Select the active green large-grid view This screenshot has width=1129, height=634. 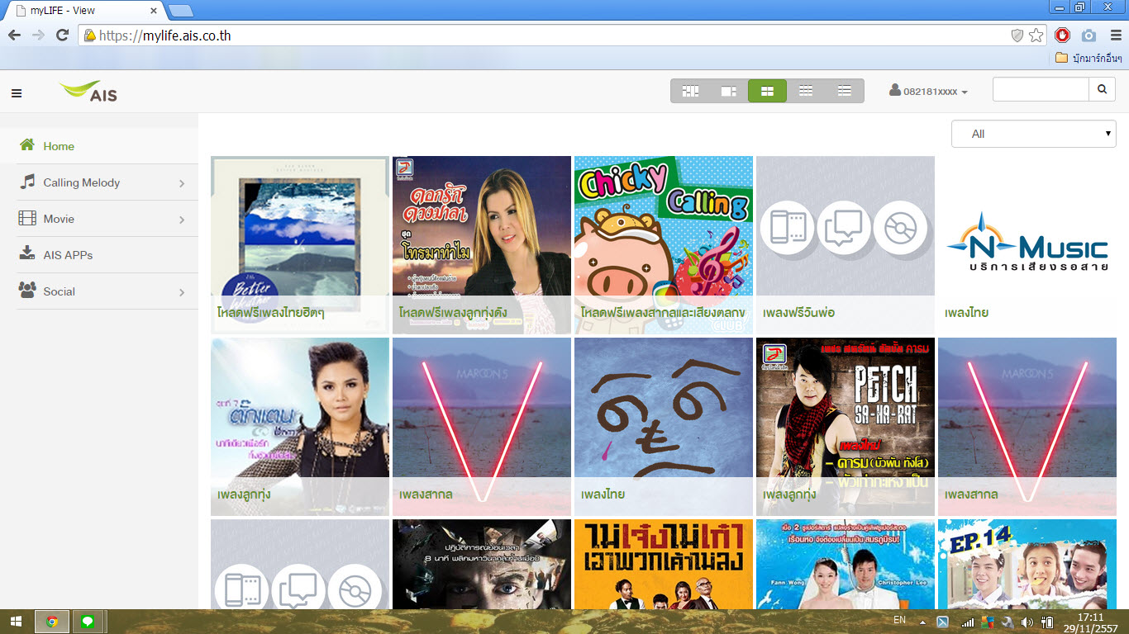coord(767,91)
